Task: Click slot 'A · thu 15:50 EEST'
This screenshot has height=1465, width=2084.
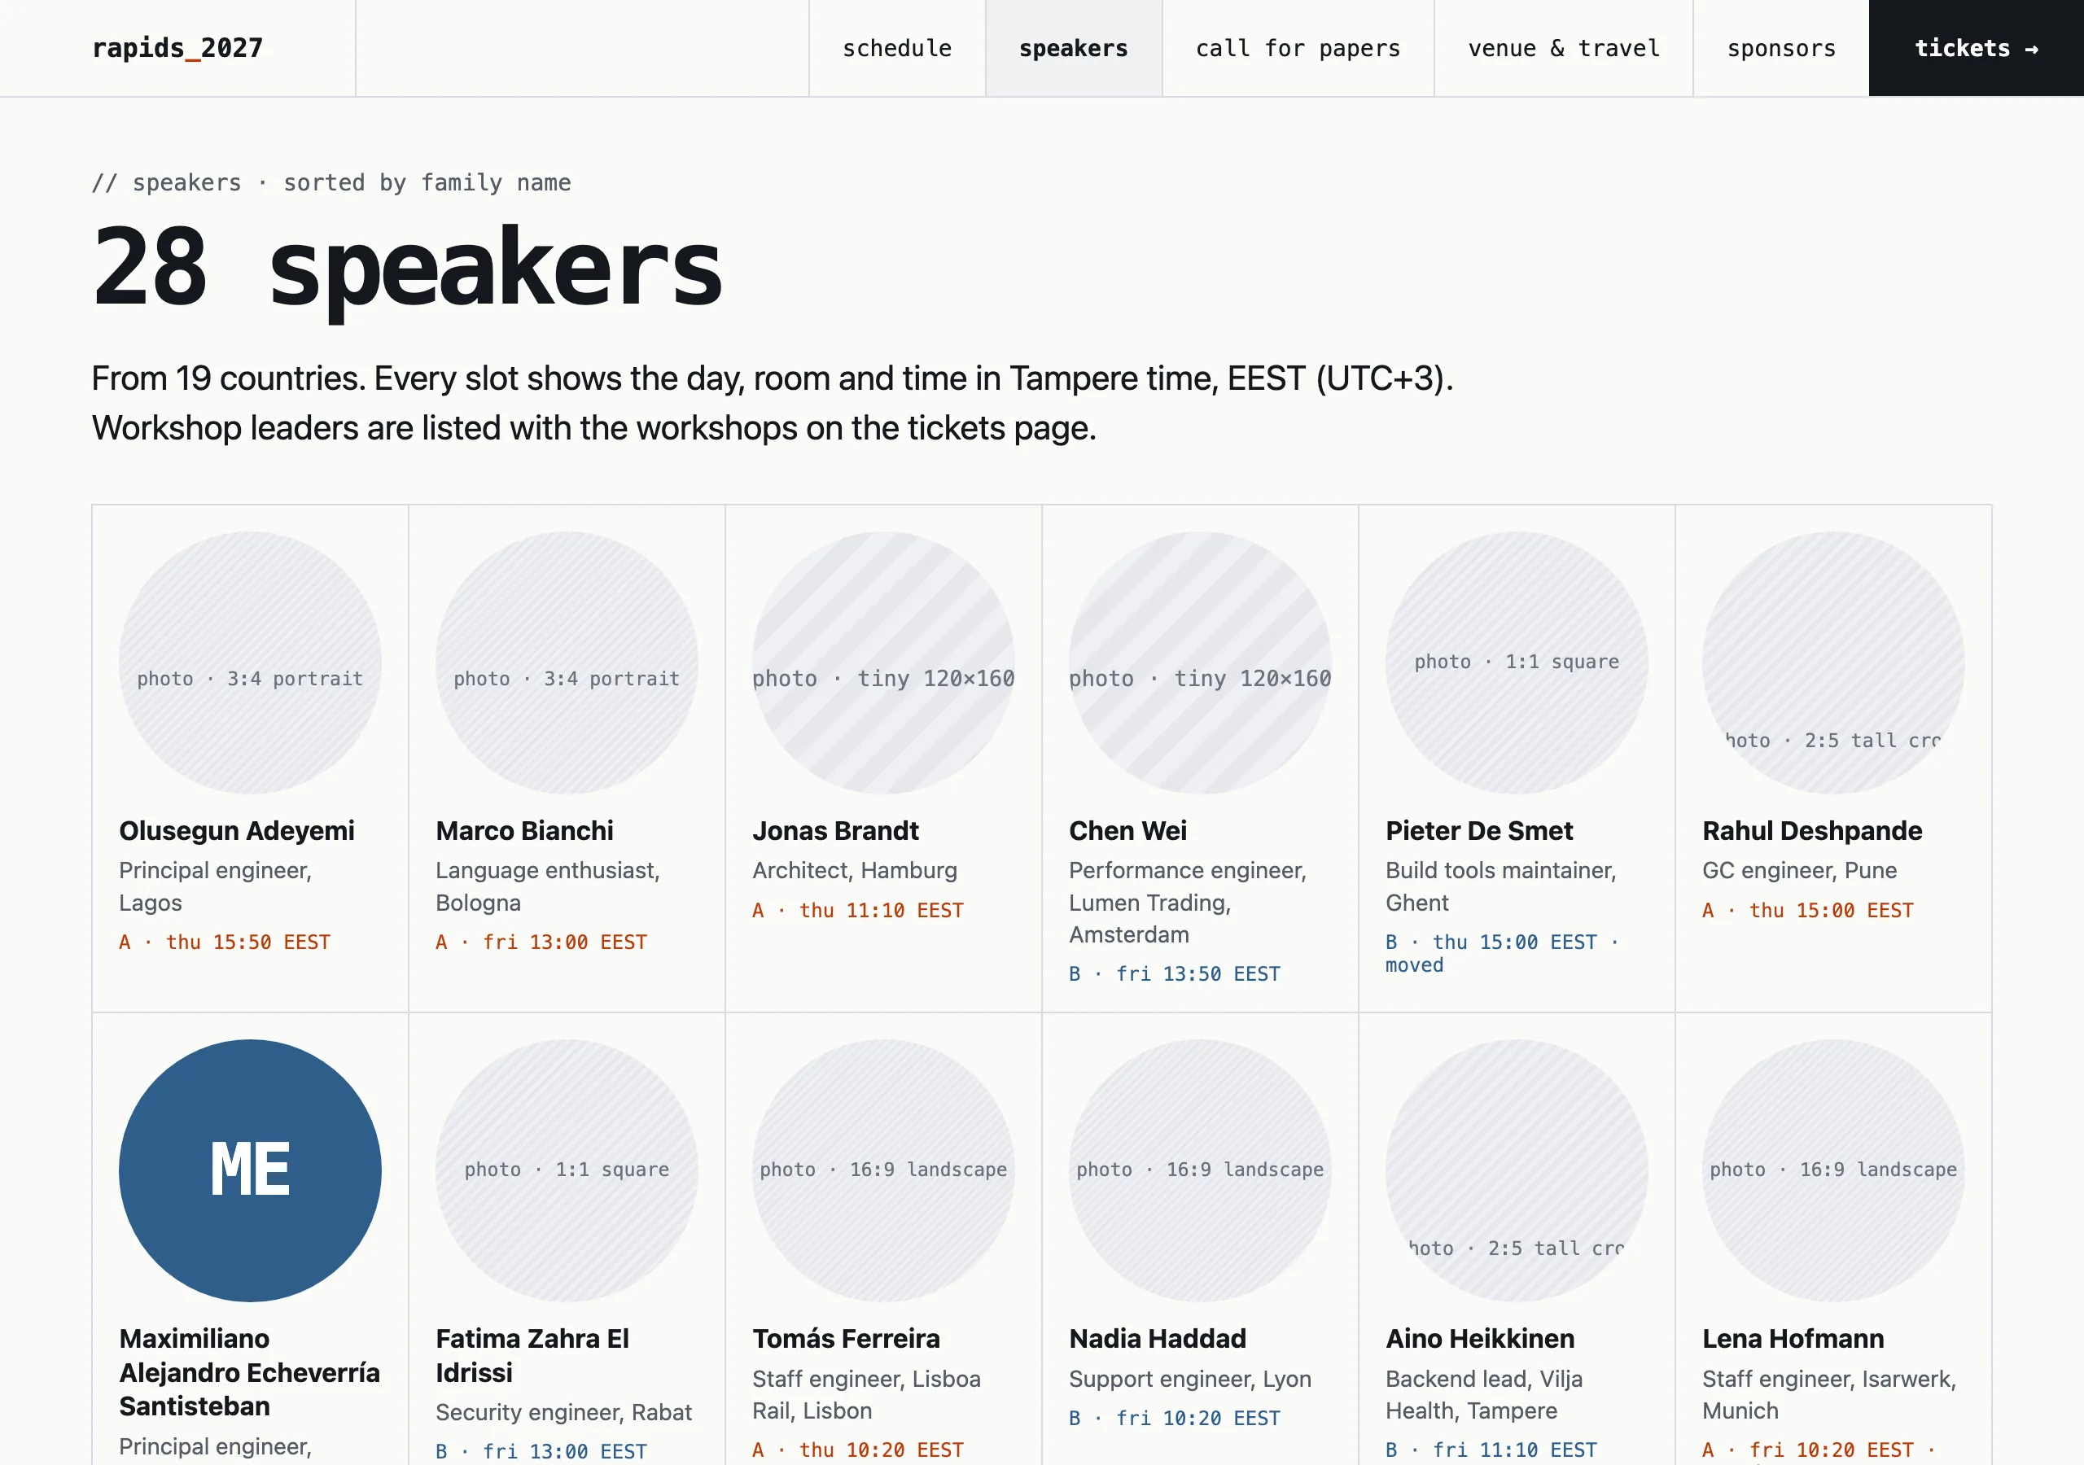Action: [224, 942]
